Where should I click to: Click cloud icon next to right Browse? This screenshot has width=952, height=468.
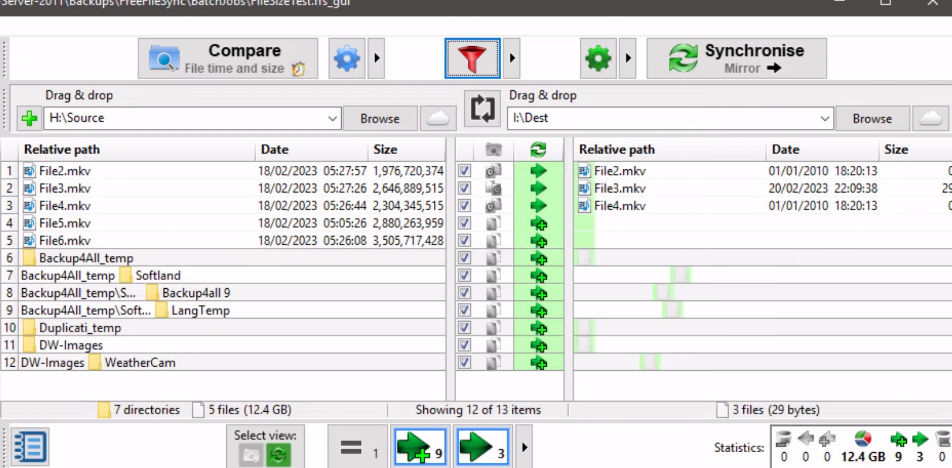[x=930, y=118]
